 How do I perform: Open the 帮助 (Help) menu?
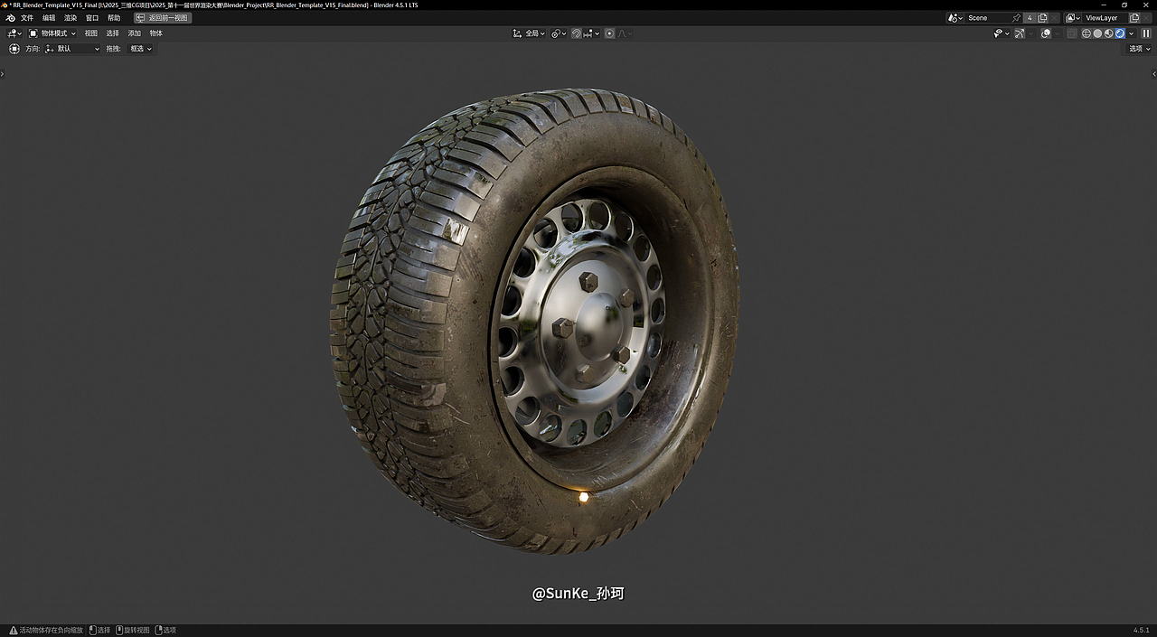[x=114, y=18]
